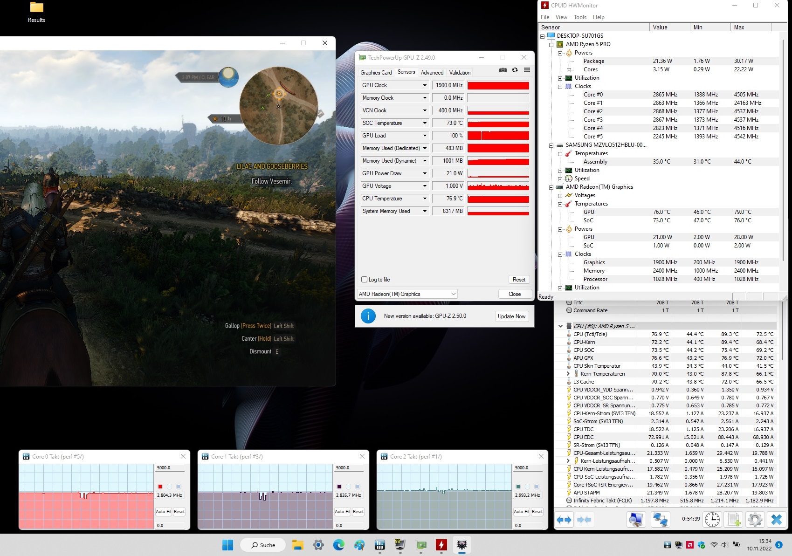Enable the Log to file checkbox

point(365,280)
